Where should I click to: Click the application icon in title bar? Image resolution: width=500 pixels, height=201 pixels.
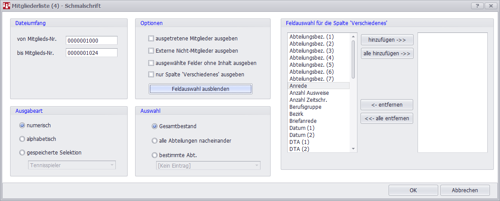(7, 6)
